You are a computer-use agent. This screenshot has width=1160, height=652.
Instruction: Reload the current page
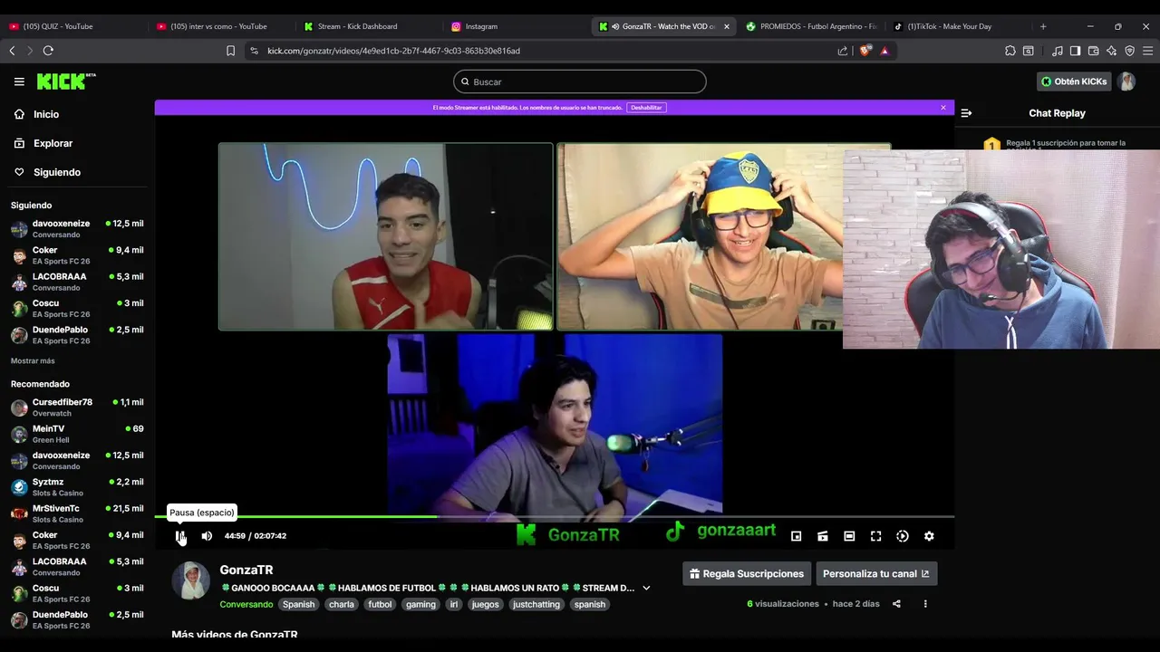point(48,51)
